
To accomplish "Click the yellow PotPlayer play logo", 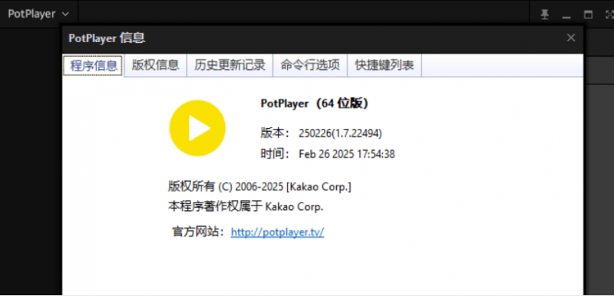I will [x=197, y=128].
